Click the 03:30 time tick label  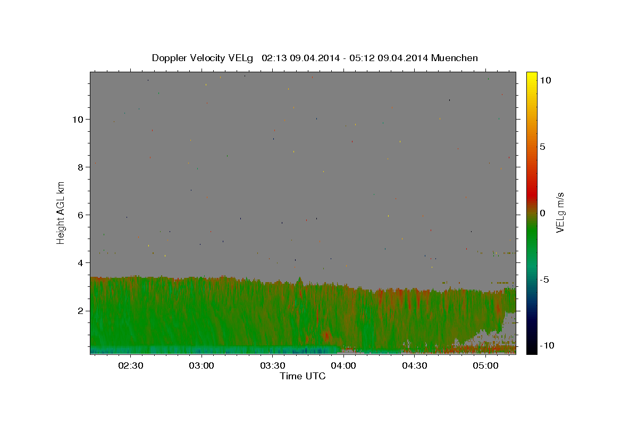[x=273, y=365]
